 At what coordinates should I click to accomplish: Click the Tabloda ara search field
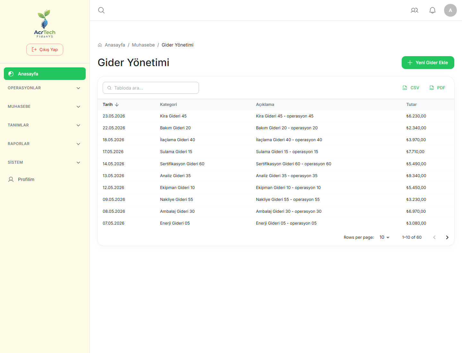coord(151,88)
